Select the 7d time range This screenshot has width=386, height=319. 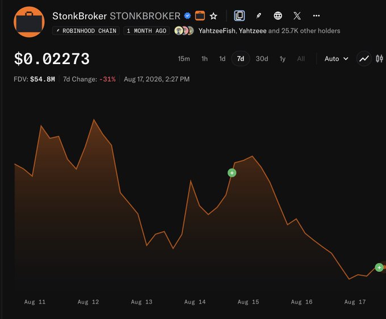click(x=241, y=59)
